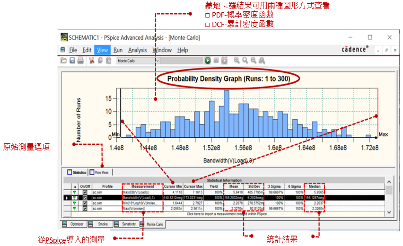Click the Pause analysis toolbar icon

[x=216, y=61]
